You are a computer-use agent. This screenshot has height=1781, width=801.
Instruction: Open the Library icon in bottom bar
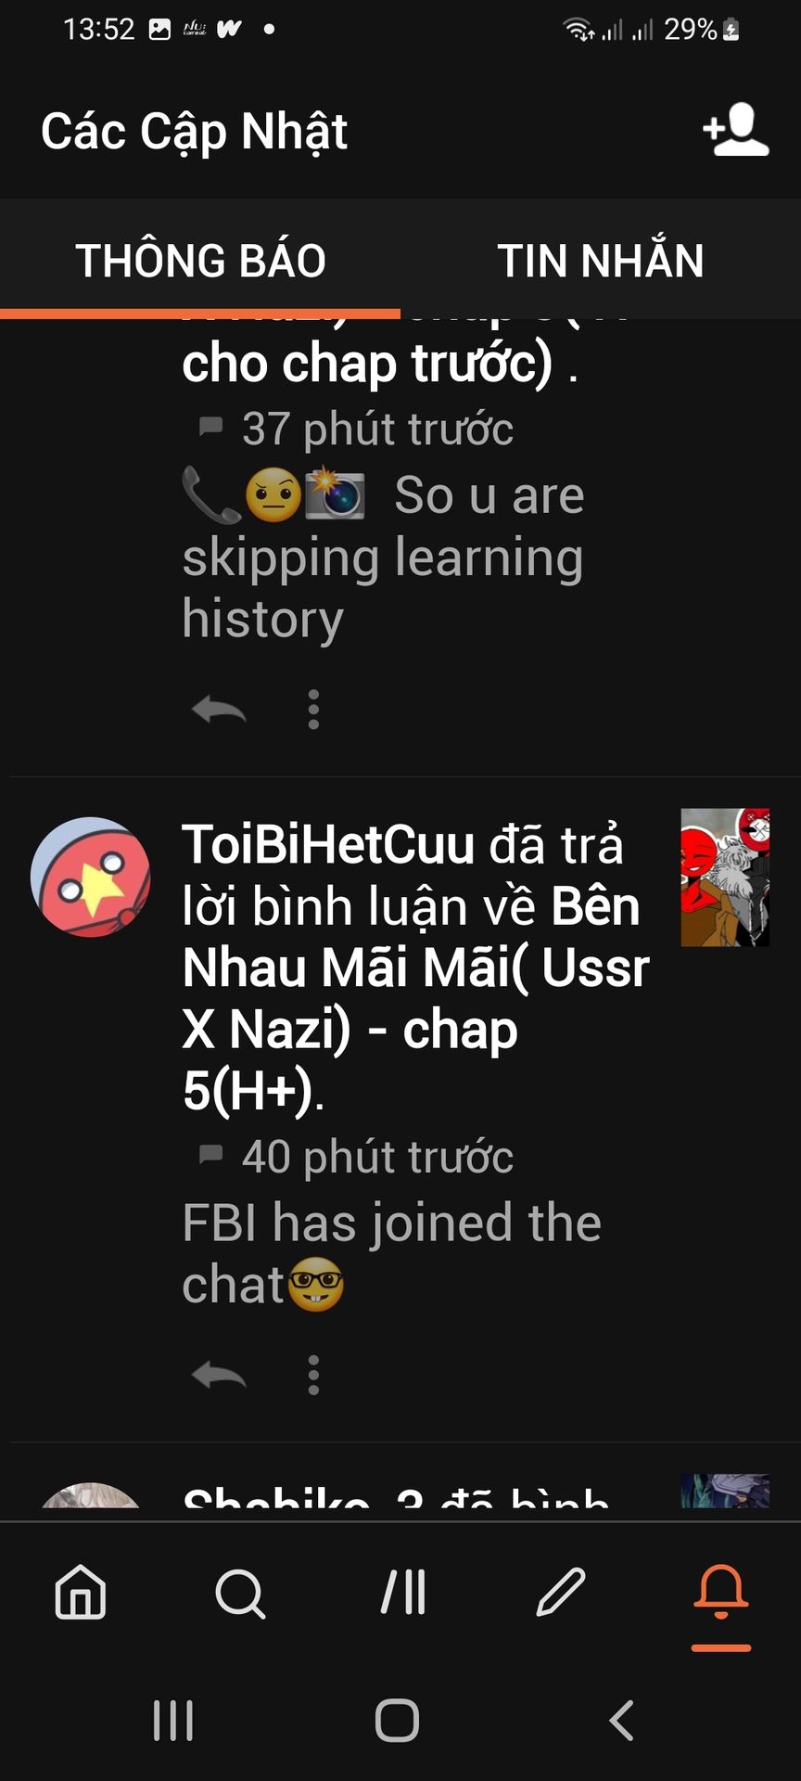pos(403,1592)
